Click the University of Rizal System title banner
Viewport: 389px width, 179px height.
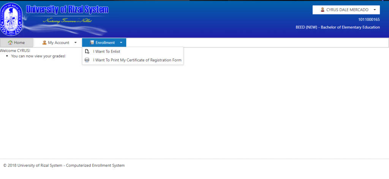pos(67,9)
